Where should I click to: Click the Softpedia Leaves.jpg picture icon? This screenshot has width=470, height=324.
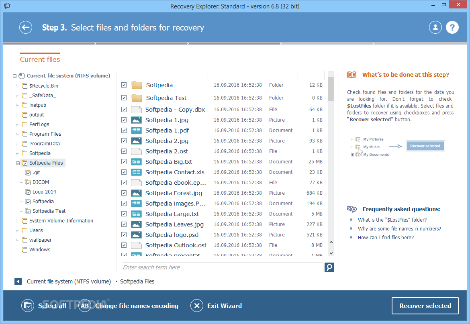pyautogui.click(x=137, y=224)
